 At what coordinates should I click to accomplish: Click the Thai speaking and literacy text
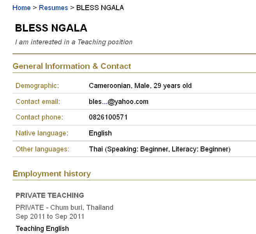pos(160,149)
